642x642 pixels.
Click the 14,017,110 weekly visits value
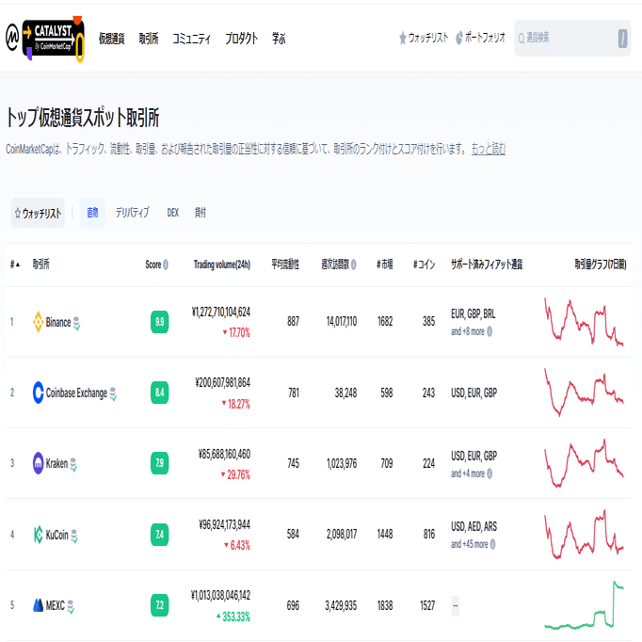[342, 322]
